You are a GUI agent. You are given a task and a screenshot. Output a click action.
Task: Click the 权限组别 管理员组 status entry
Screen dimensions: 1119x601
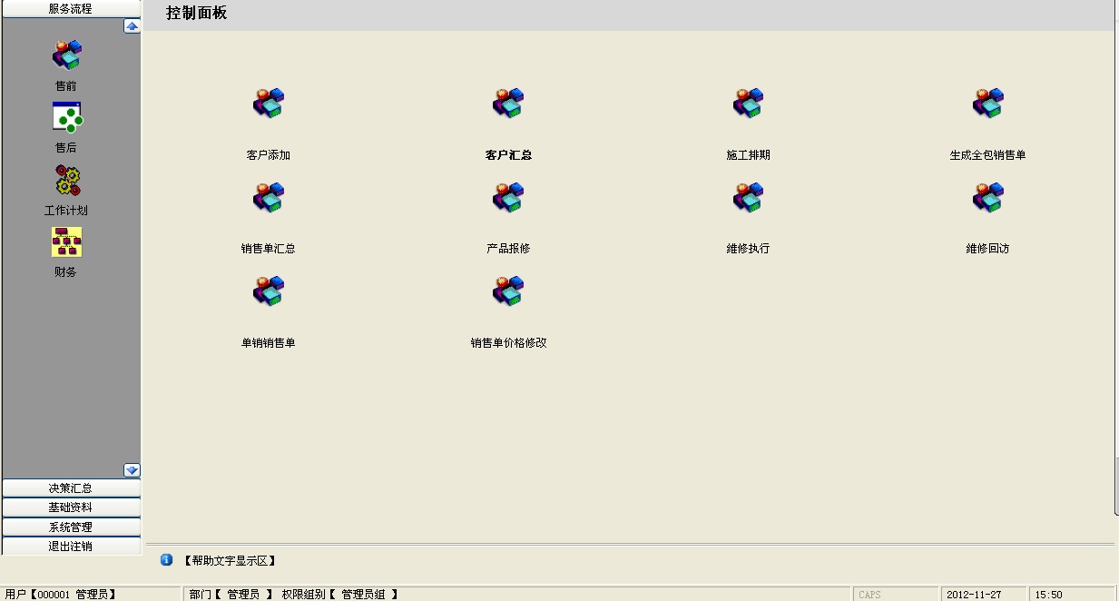(x=340, y=595)
